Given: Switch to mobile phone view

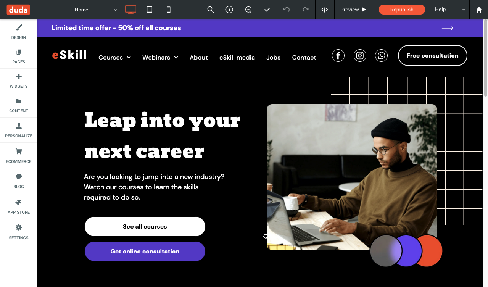Looking at the screenshot, I should [x=169, y=10].
